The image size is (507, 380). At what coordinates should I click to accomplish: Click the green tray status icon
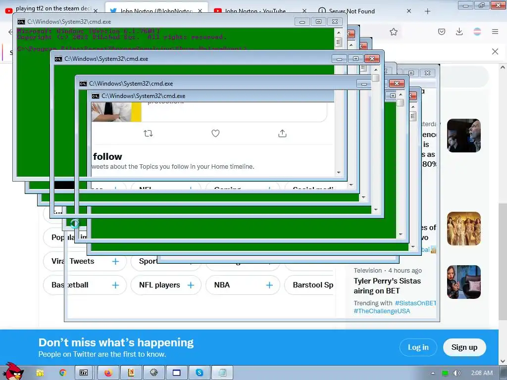(x=445, y=373)
